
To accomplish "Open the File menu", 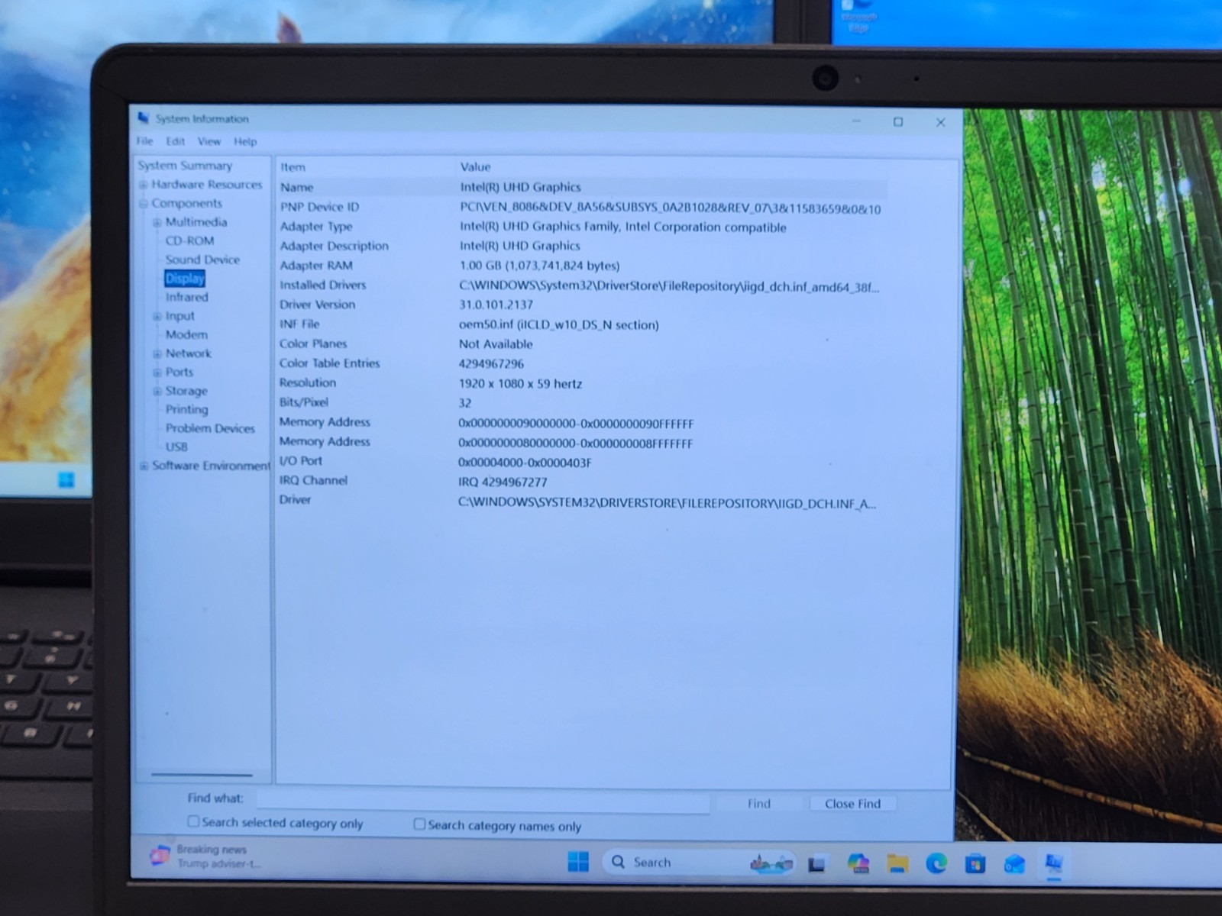I will pos(144,141).
